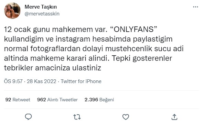
Task: Click the display name Merve Taşkın
Action: (41, 7)
